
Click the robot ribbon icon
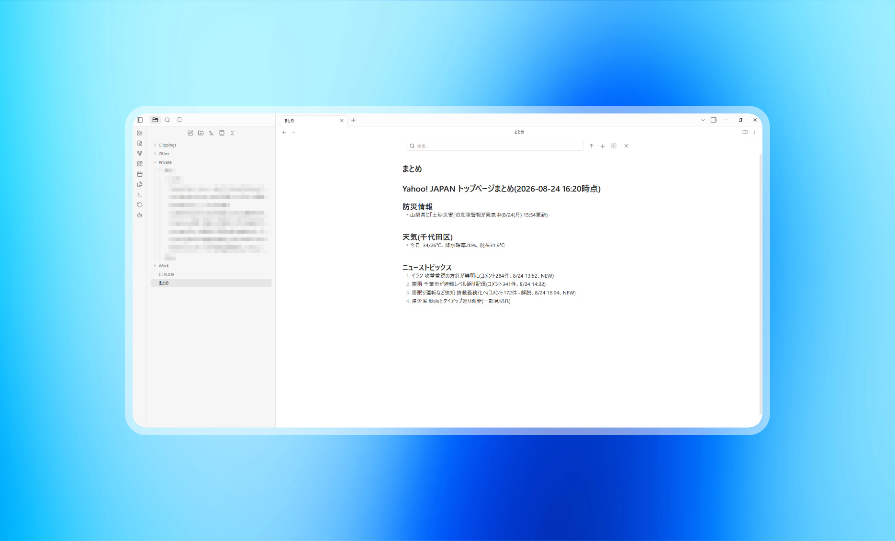140,215
